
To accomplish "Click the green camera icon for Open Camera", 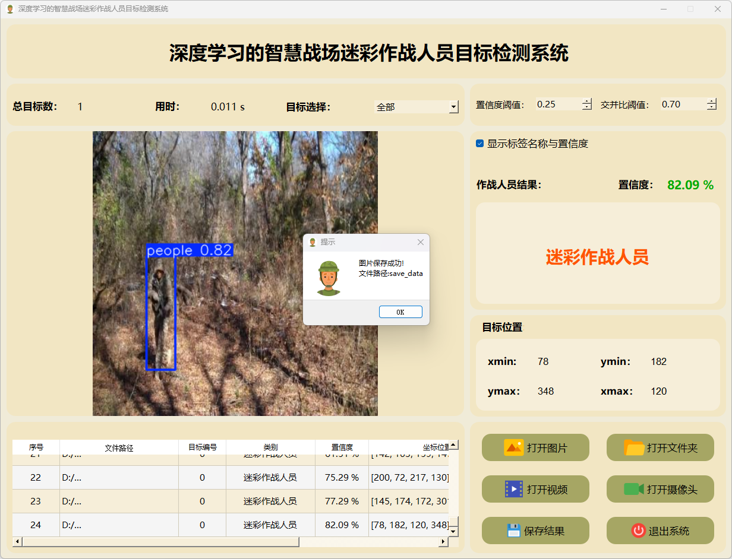I will [633, 489].
